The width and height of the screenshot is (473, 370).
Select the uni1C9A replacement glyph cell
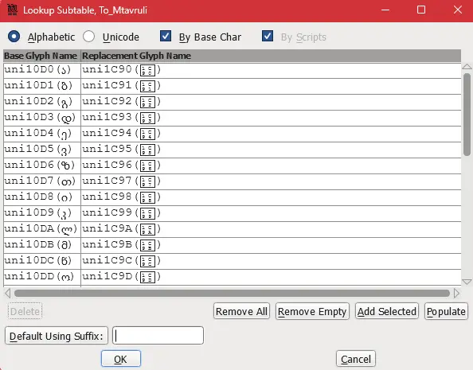[271, 229]
